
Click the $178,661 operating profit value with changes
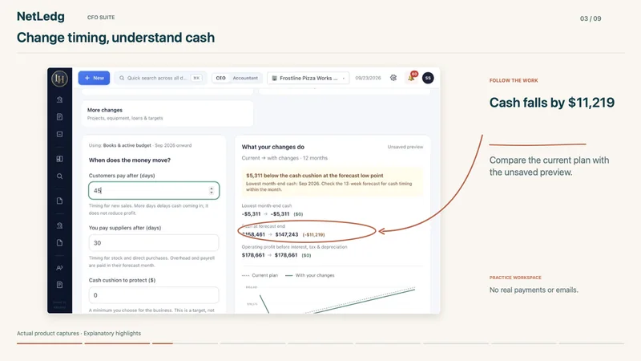(x=286, y=255)
